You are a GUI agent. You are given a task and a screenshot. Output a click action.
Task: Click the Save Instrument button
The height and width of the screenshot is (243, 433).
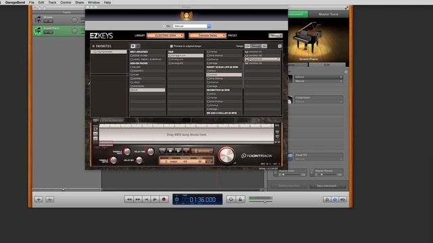pyautogui.click(x=326, y=186)
